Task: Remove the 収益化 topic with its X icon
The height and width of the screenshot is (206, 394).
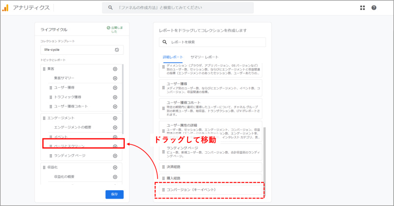Action: [x=115, y=168]
